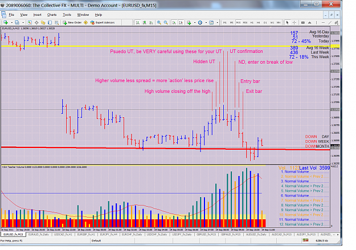Switch to USDJPY_fx,Daily chart tab
The height and width of the screenshot is (250, 356).
pyautogui.click(x=182, y=234)
